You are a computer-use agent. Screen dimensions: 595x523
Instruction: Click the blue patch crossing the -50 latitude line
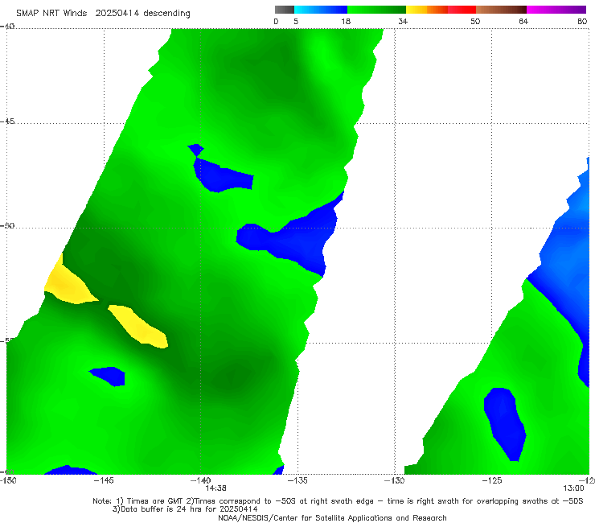click(292, 237)
